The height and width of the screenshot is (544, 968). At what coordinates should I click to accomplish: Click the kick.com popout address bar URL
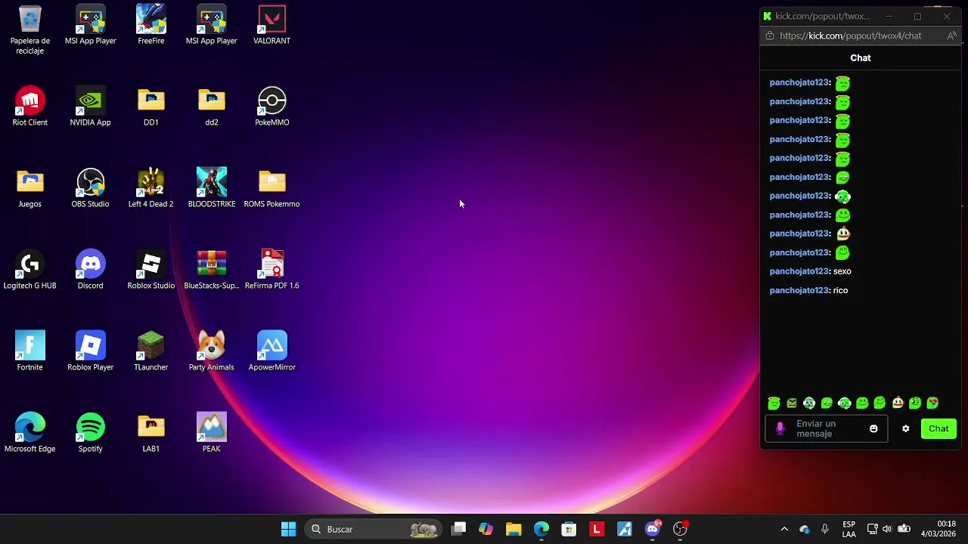coord(850,36)
